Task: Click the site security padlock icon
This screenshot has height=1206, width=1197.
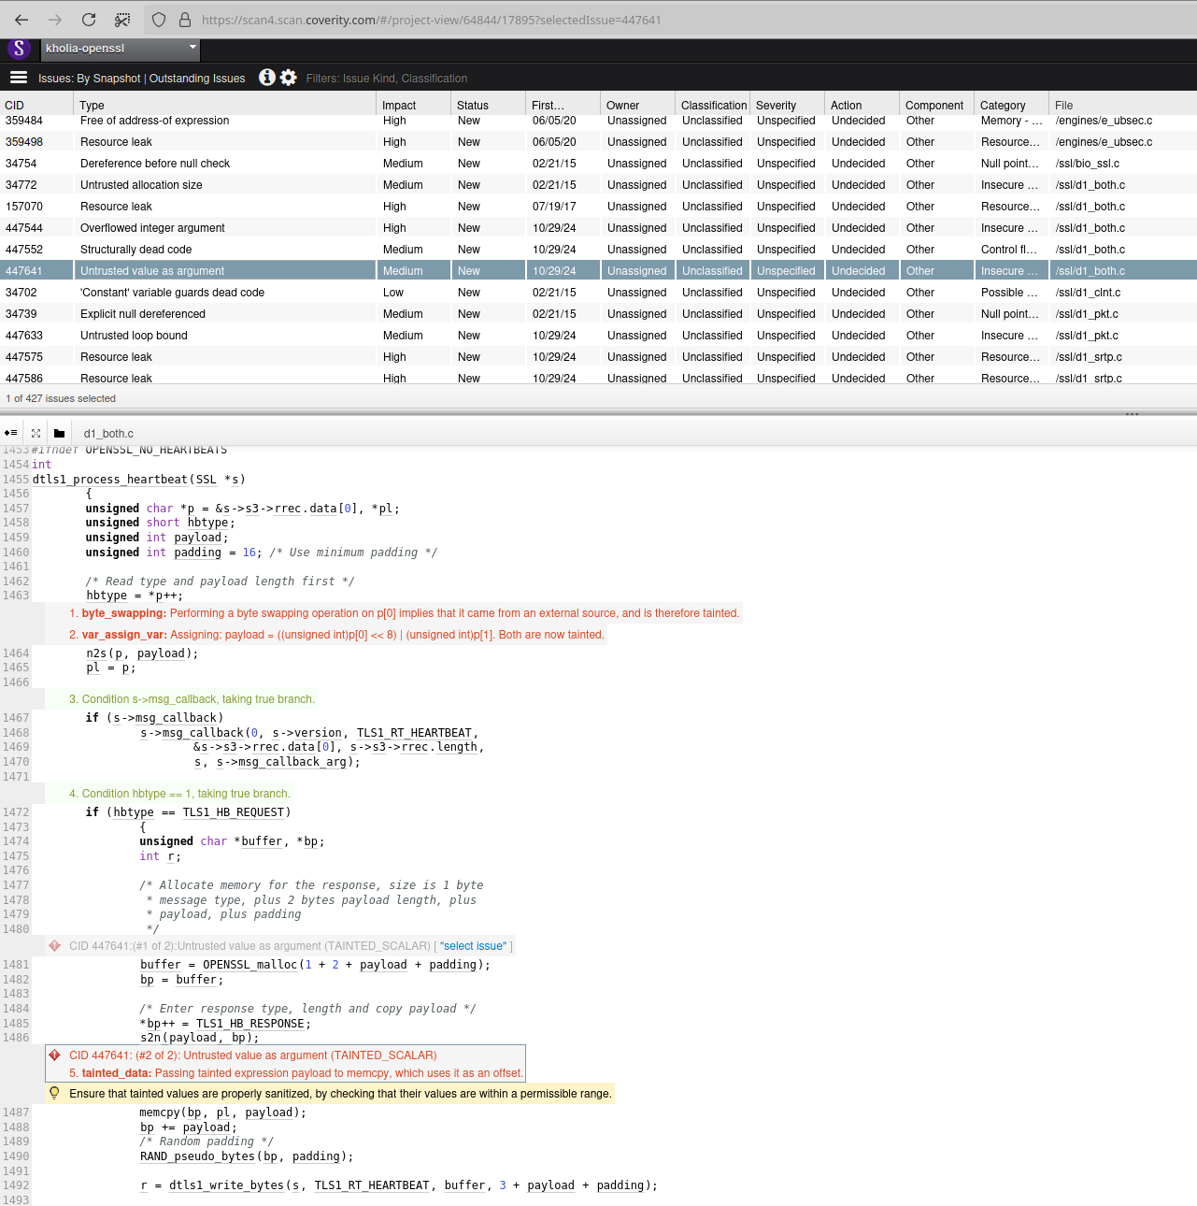Action: point(185,20)
